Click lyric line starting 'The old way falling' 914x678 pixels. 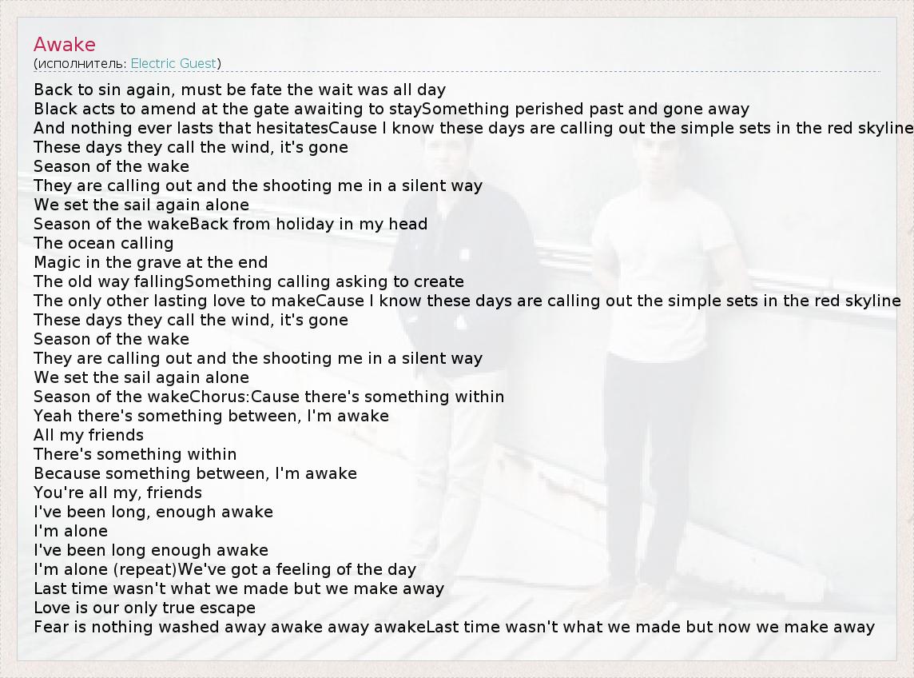pyautogui.click(x=248, y=281)
